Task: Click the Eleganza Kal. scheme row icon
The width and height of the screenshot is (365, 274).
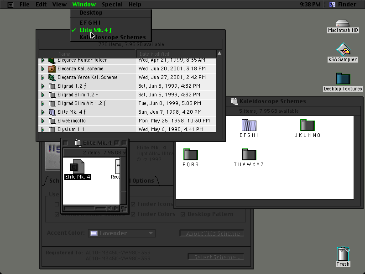Action: (x=52, y=69)
